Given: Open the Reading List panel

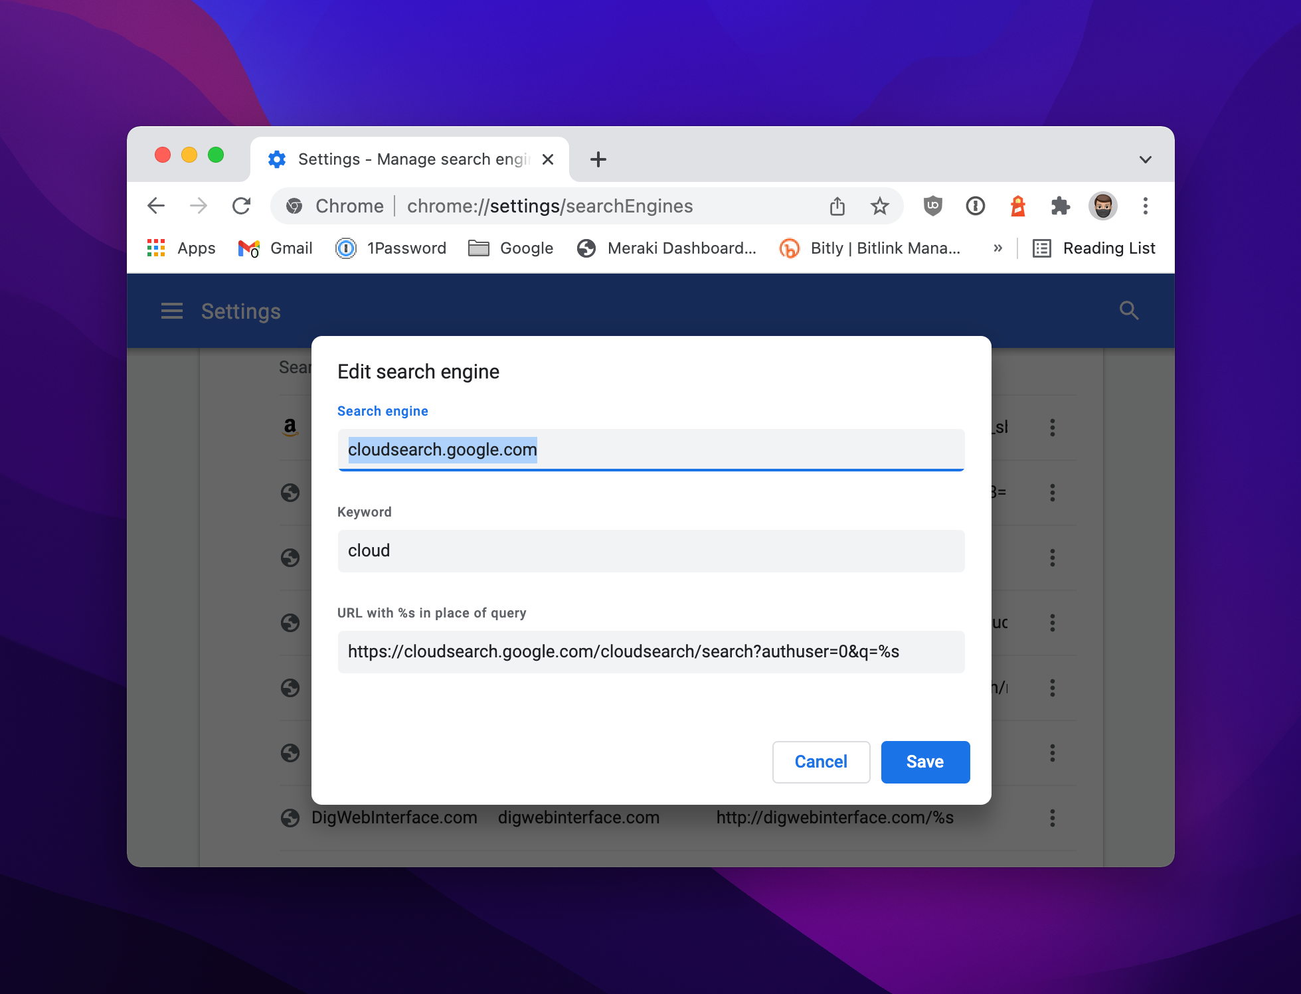Looking at the screenshot, I should [1094, 248].
